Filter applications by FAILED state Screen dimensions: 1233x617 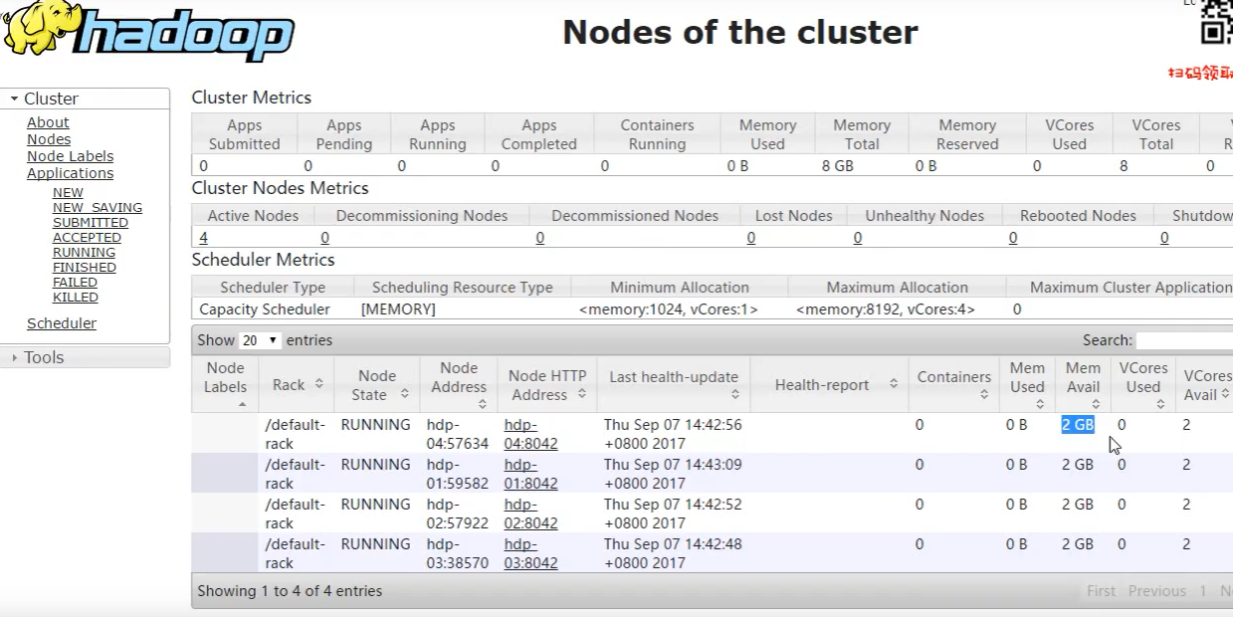[76, 283]
